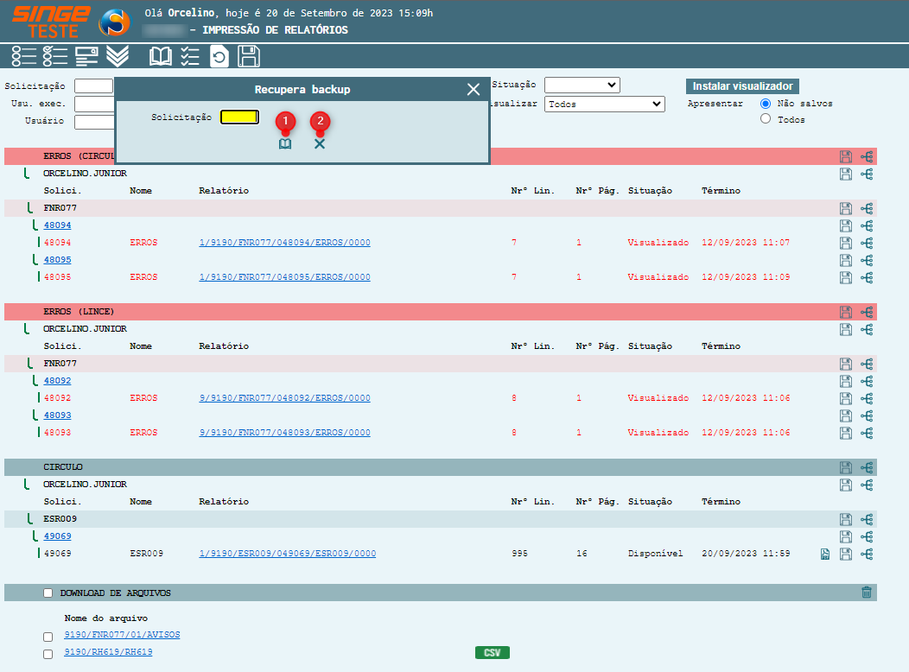
Task: Open report 1/9190/FNR077/048094/ERROS/0000
Action: (284, 243)
